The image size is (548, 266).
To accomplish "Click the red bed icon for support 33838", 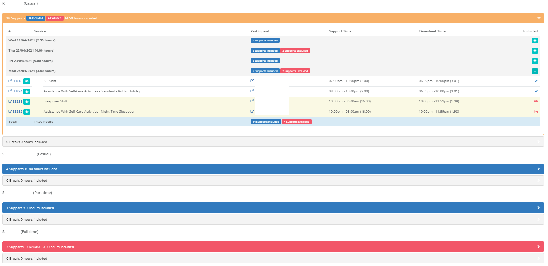I will click(536, 101).
